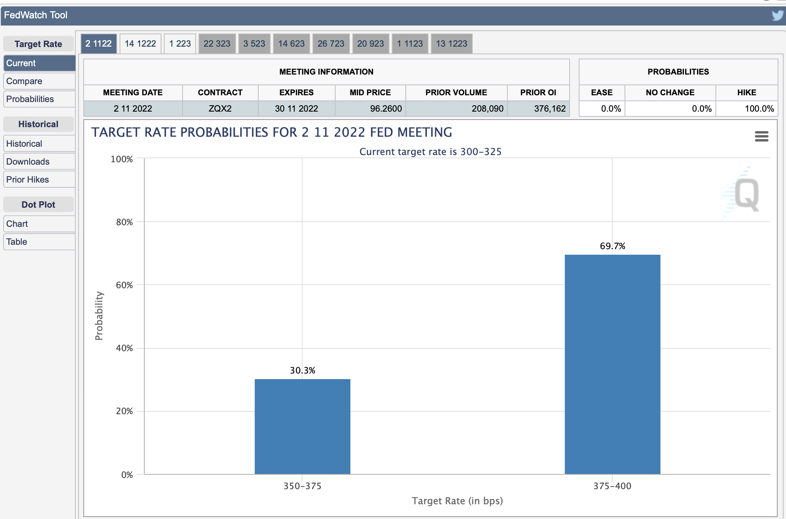
Task: Click the 375-400 x-axis label
Action: click(613, 486)
